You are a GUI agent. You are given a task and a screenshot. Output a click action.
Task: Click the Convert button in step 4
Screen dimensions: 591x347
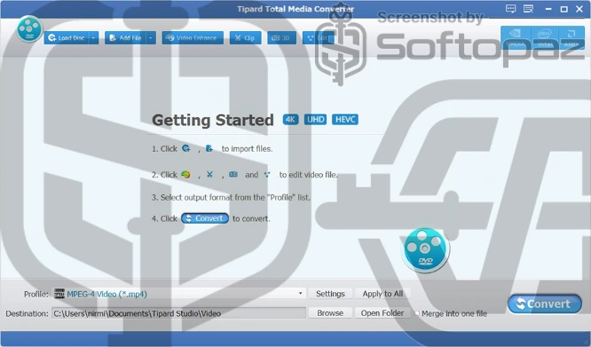click(x=205, y=218)
